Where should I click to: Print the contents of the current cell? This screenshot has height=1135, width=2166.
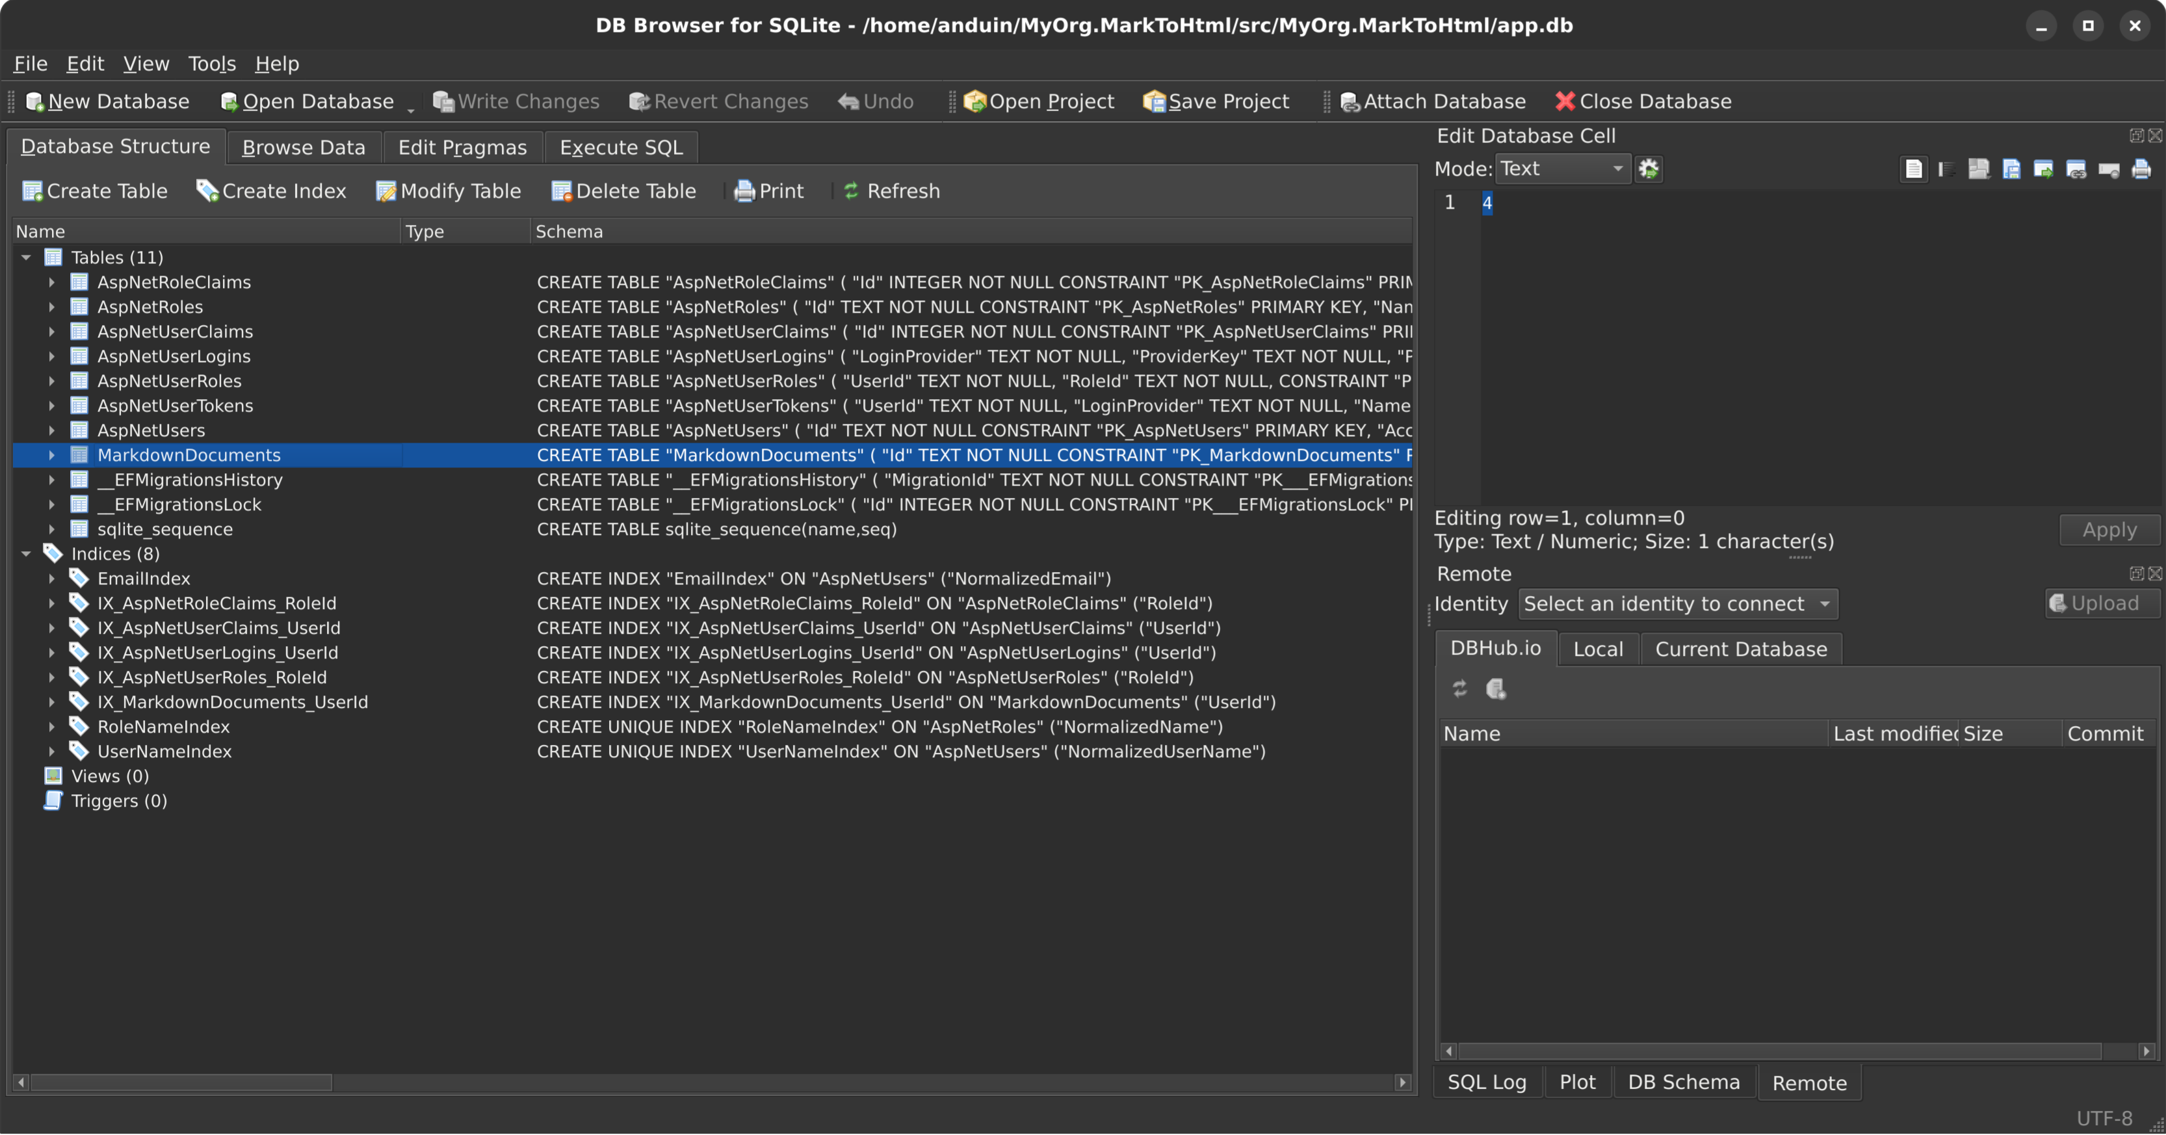pyautogui.click(x=2143, y=168)
